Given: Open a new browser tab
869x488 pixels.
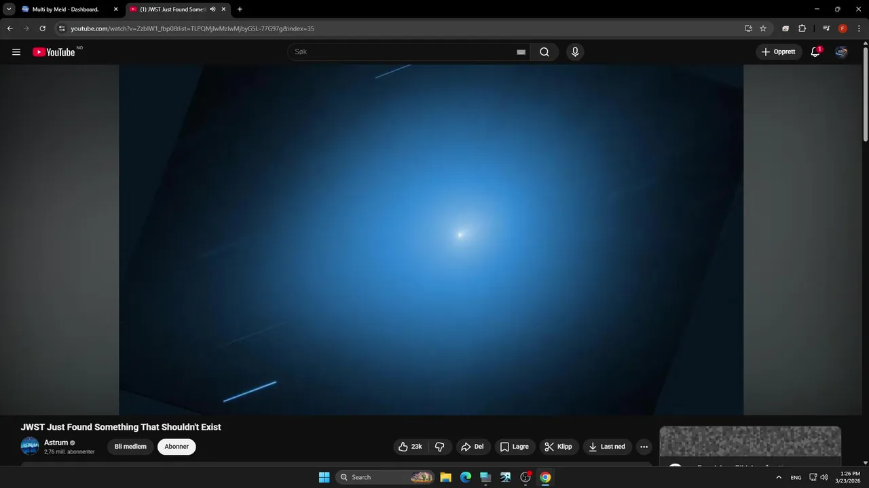Looking at the screenshot, I should pos(240,9).
